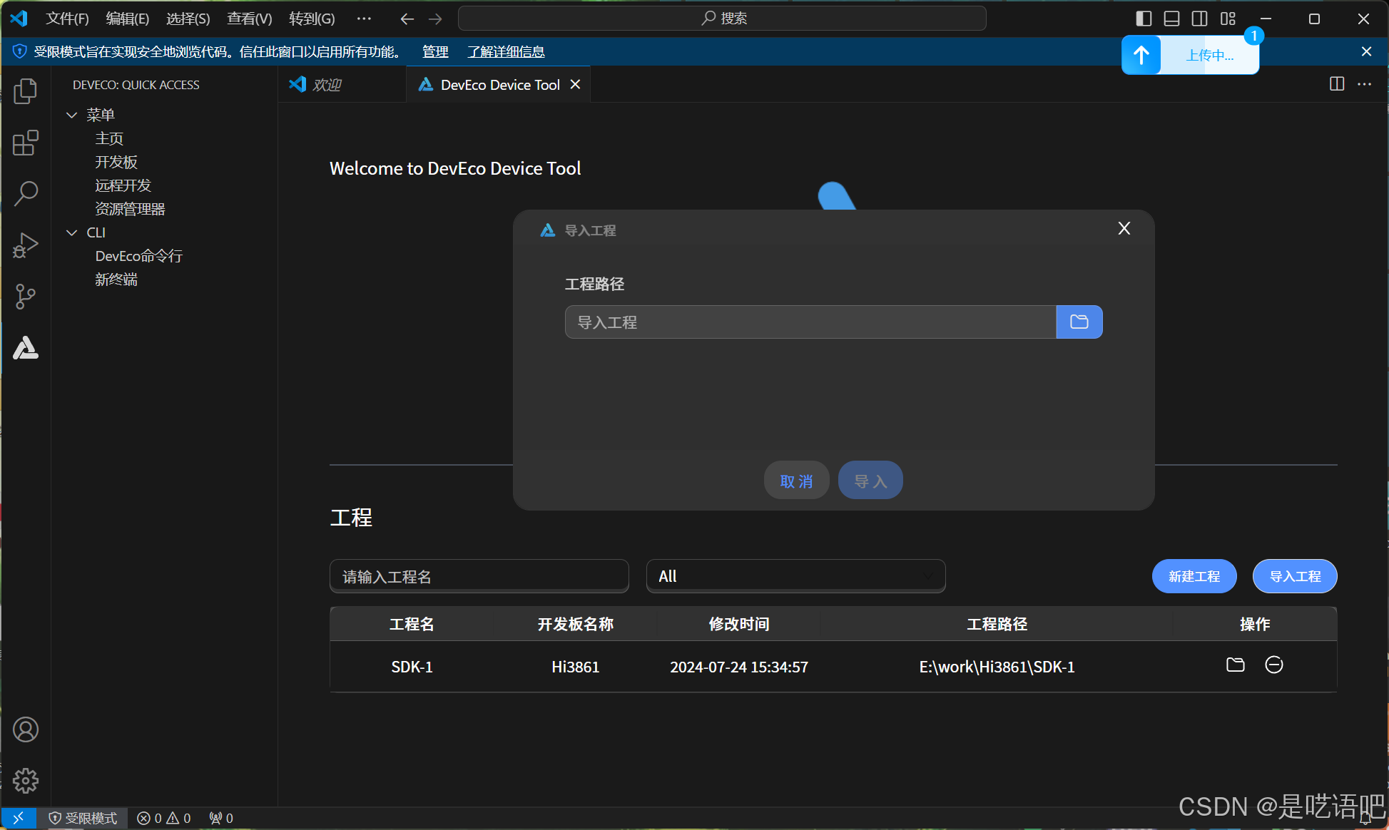The image size is (1389, 830).
Task: Click the 取消 button in import dialog
Action: tap(796, 481)
